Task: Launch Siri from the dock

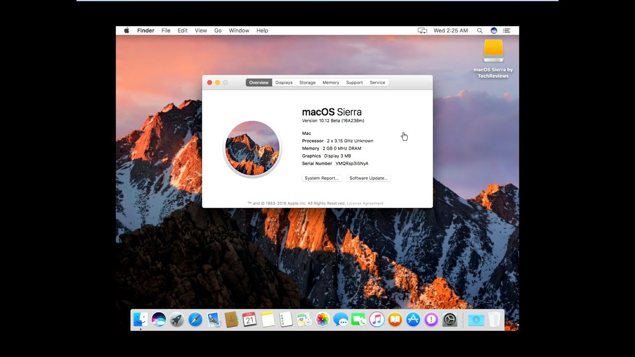Action: click(159, 320)
